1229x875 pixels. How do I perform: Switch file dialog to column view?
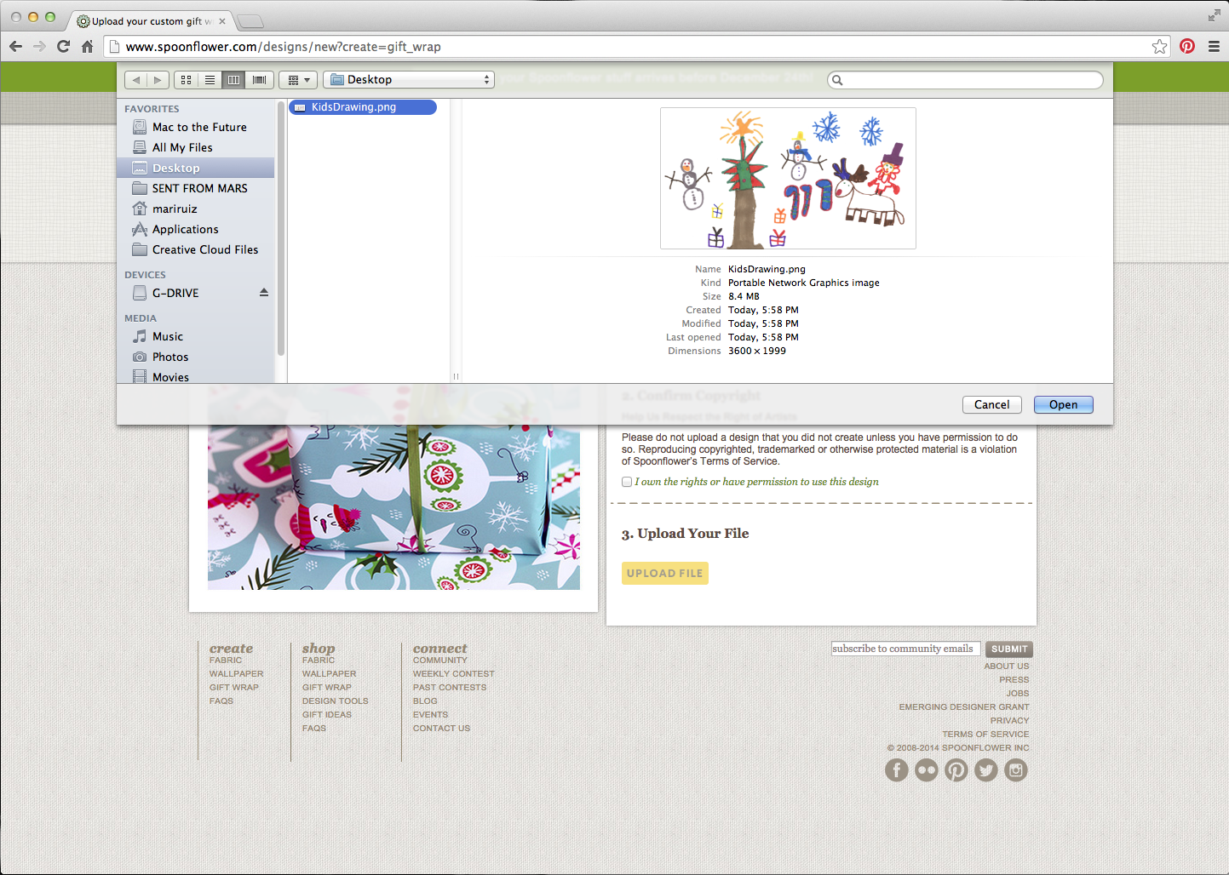coord(233,80)
